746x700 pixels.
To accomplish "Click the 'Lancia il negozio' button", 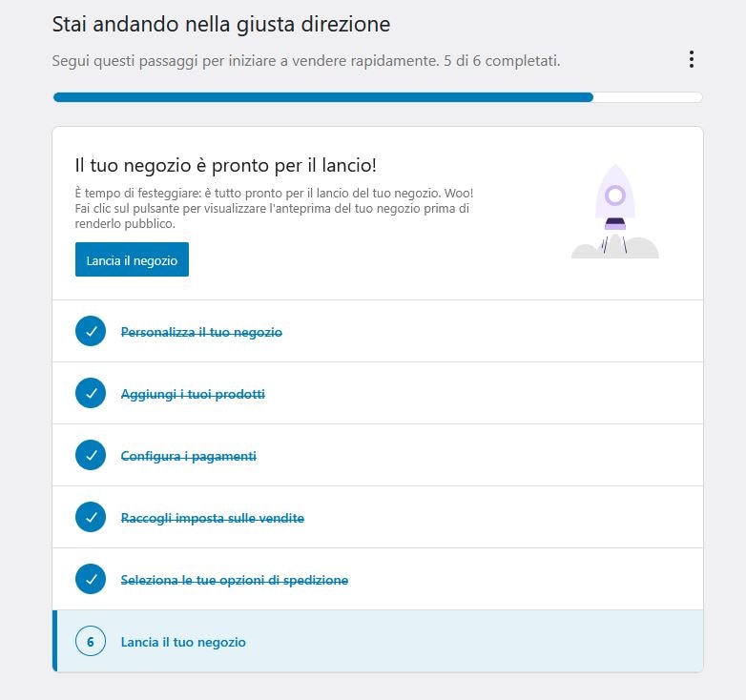I will pyautogui.click(x=132, y=259).
